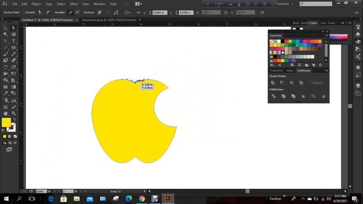The height and width of the screenshot is (204, 363).
Task: Click the Merge pathfinder icon
Action: (293, 96)
